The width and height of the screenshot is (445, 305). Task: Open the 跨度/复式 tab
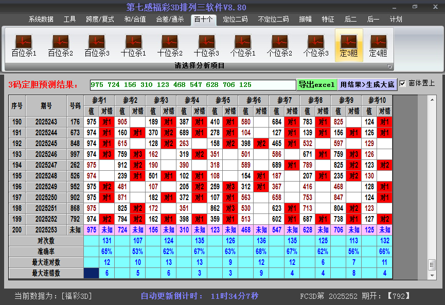(x=100, y=20)
